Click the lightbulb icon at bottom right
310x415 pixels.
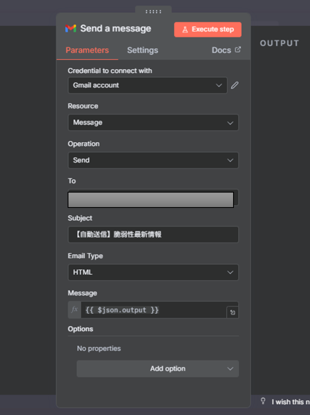tap(263, 401)
